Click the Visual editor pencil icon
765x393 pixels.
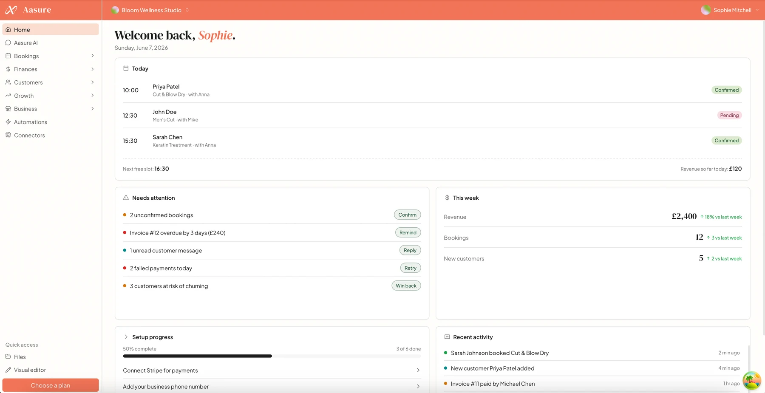coord(8,370)
